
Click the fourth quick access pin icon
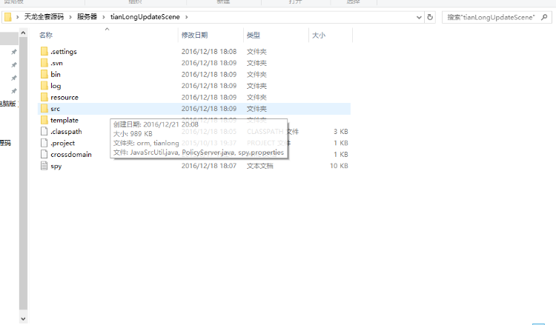pos(14,91)
